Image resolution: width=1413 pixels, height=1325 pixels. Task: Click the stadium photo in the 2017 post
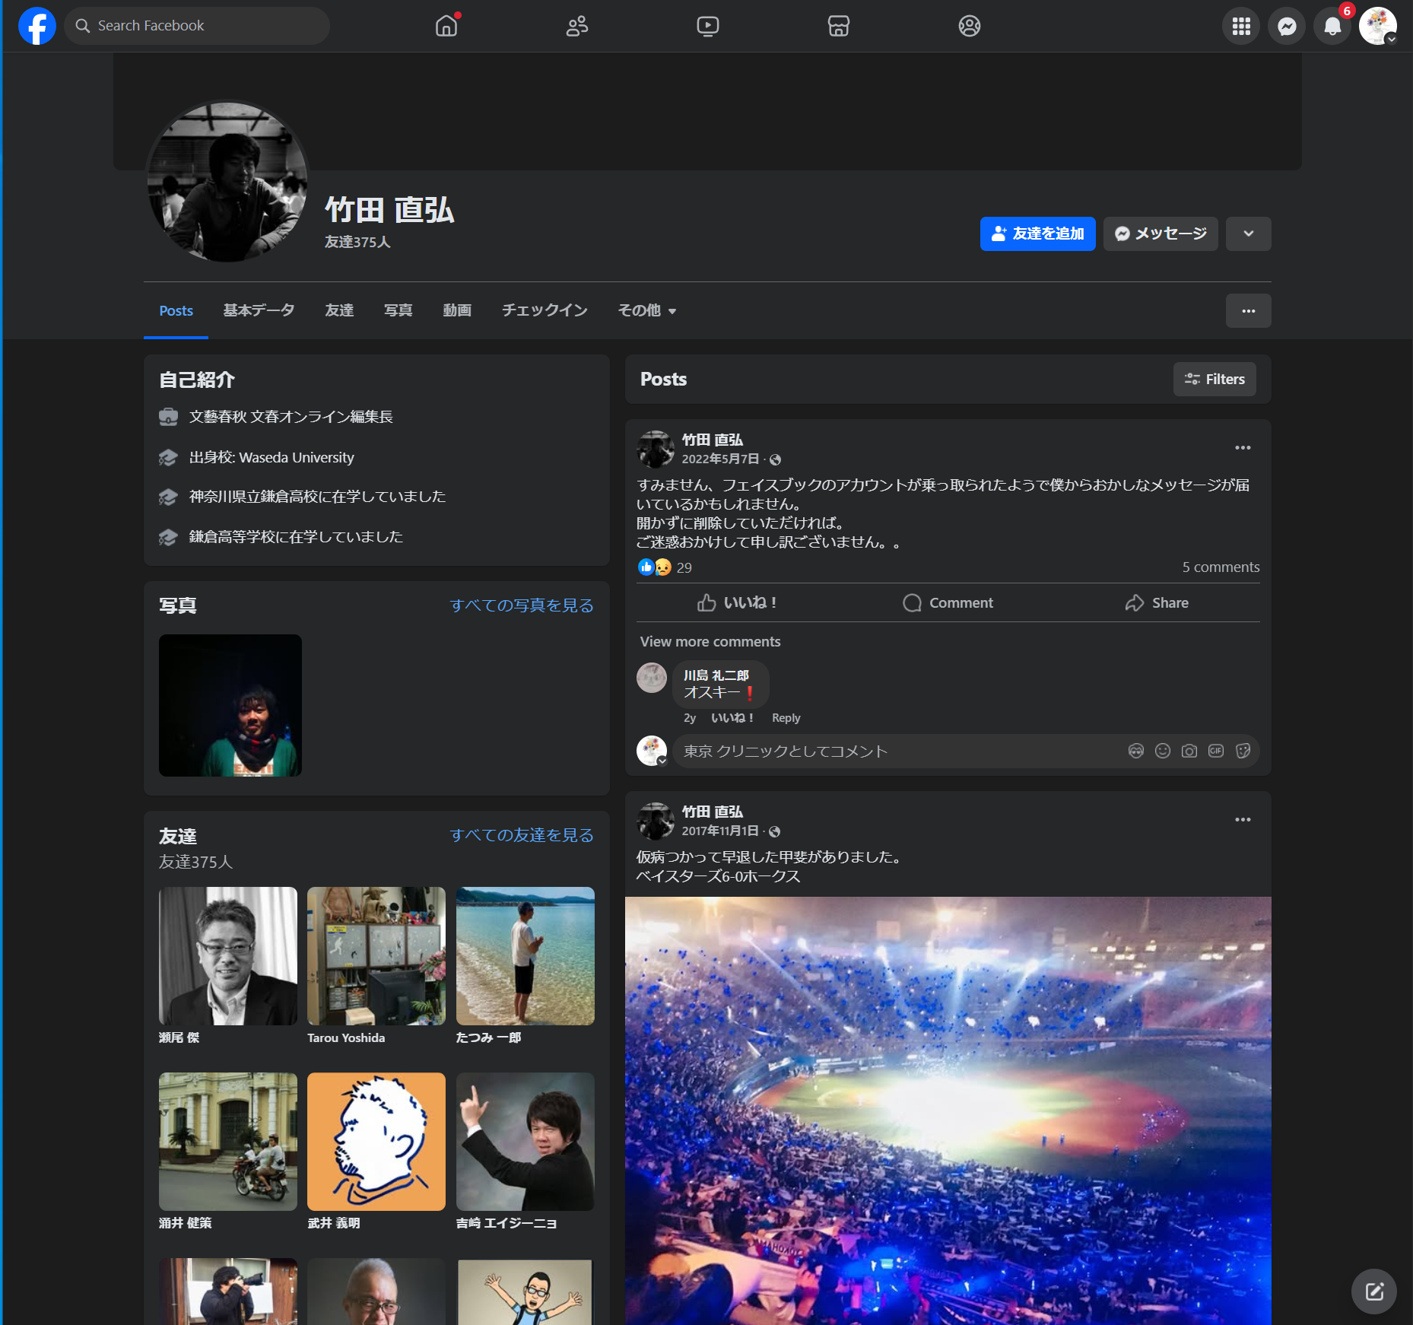tap(948, 1111)
